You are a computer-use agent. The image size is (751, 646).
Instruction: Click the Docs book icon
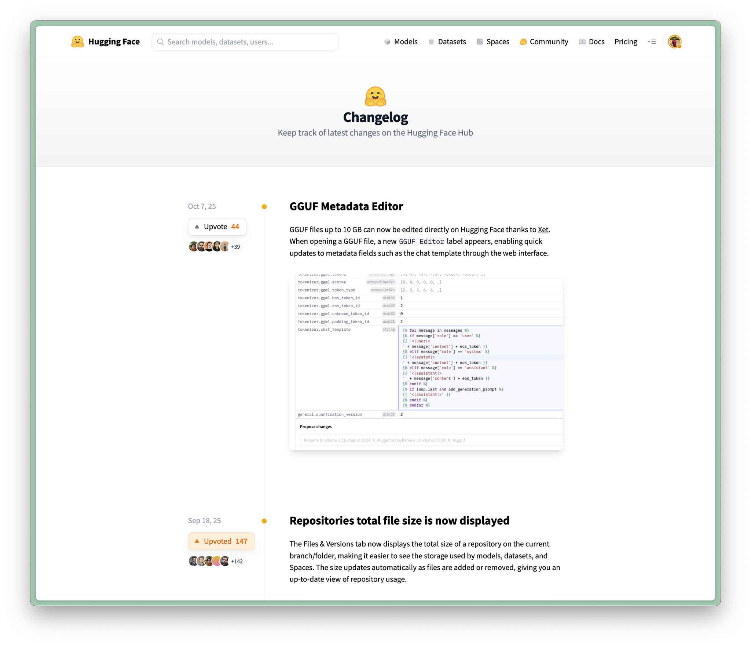pyautogui.click(x=582, y=42)
